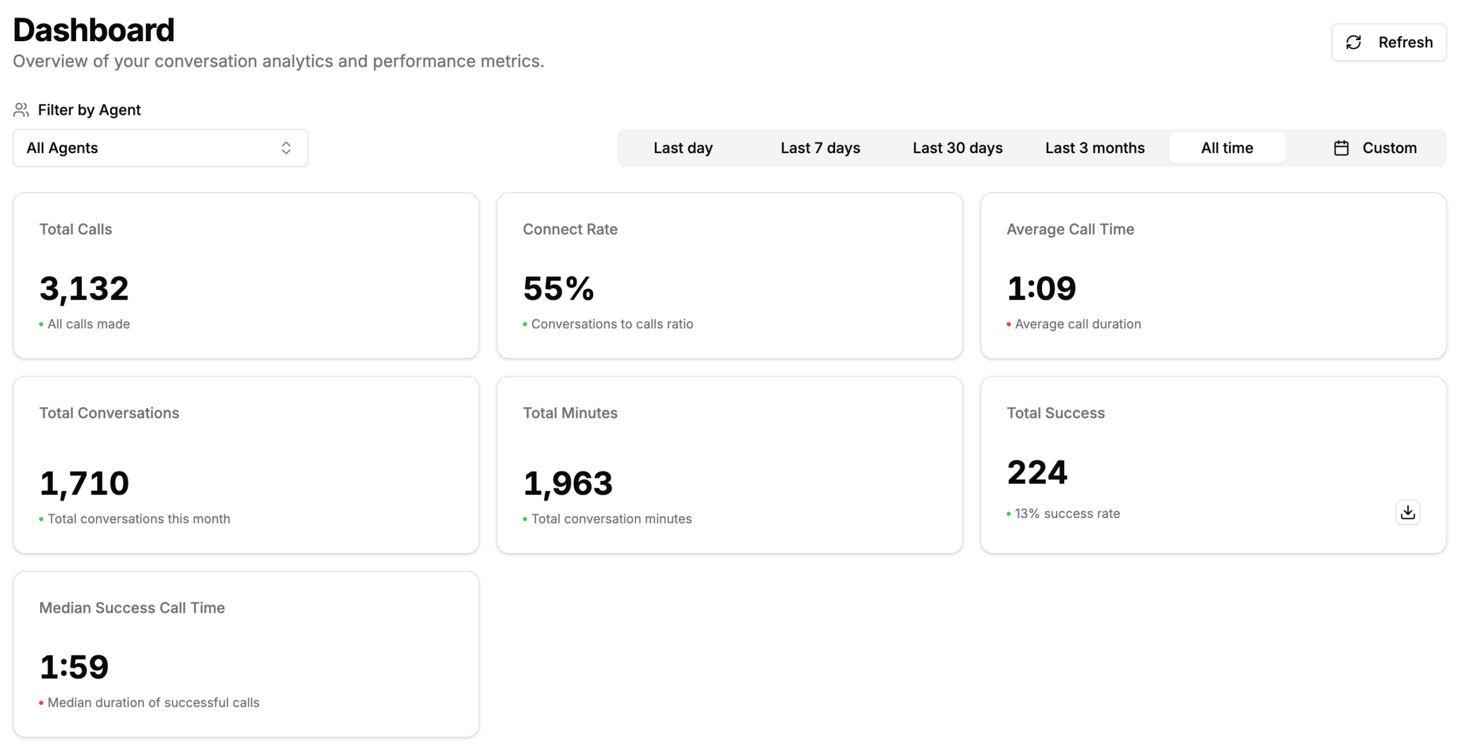Viewport: 1464px width, 753px height.
Task: Click the 'Average Call Time' card title
Action: 1070,229
